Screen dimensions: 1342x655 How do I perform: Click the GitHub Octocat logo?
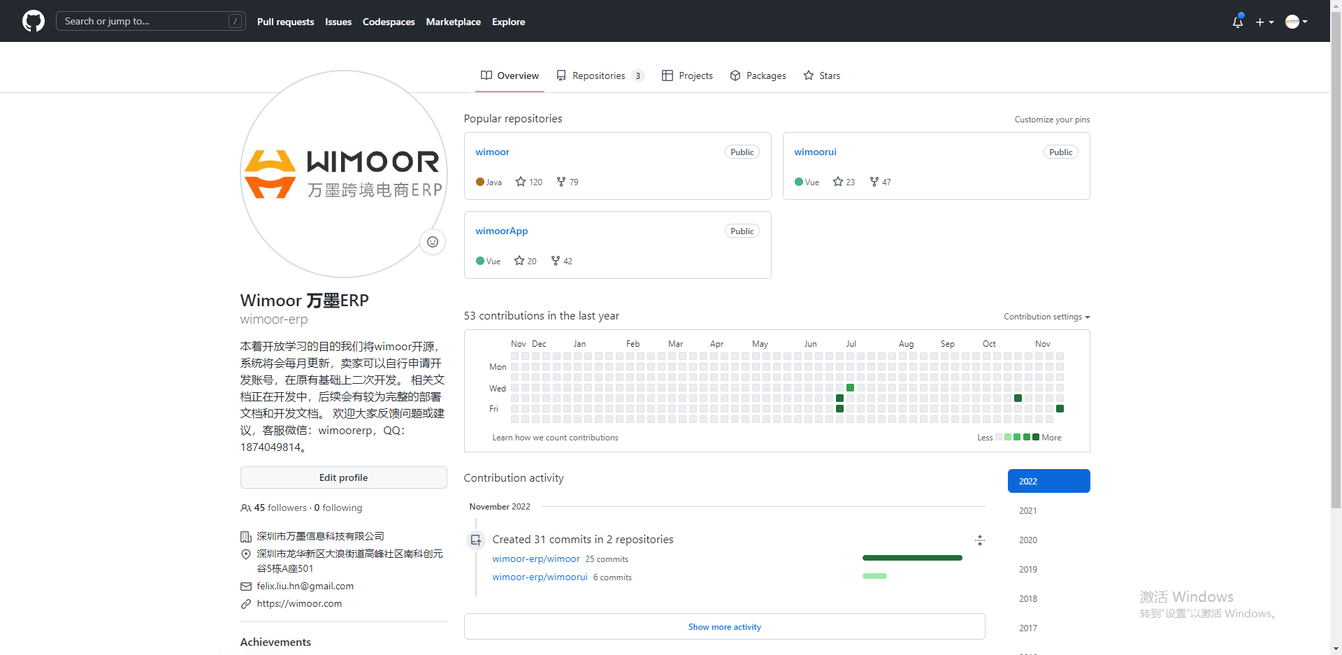(33, 21)
